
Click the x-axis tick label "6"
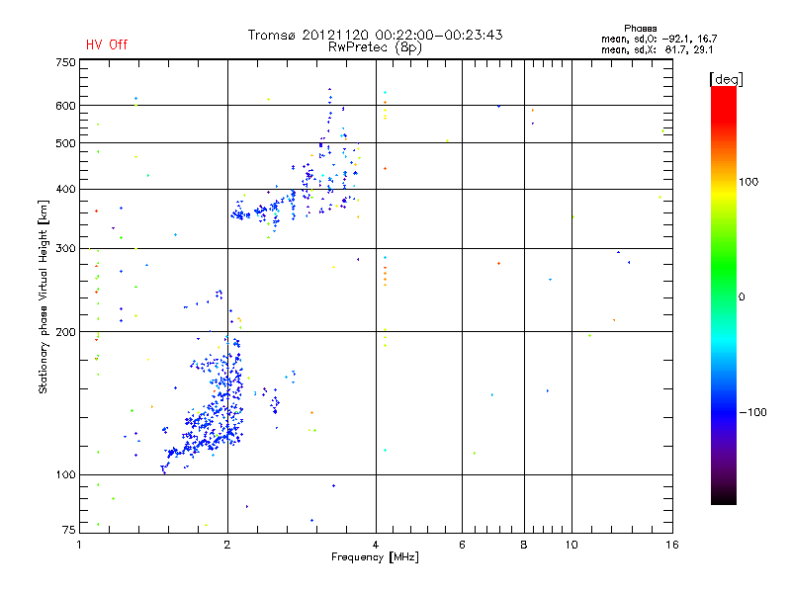tap(462, 545)
